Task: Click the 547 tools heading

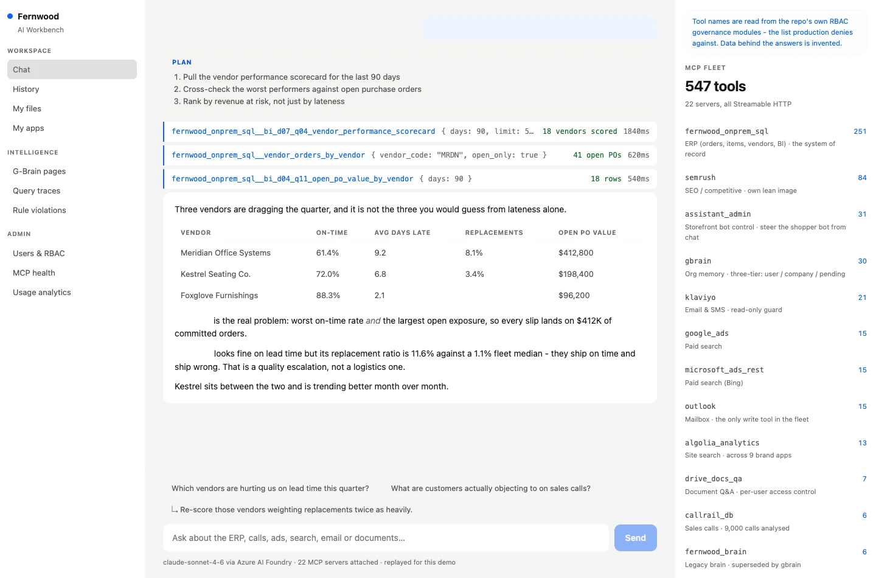Action: point(715,86)
